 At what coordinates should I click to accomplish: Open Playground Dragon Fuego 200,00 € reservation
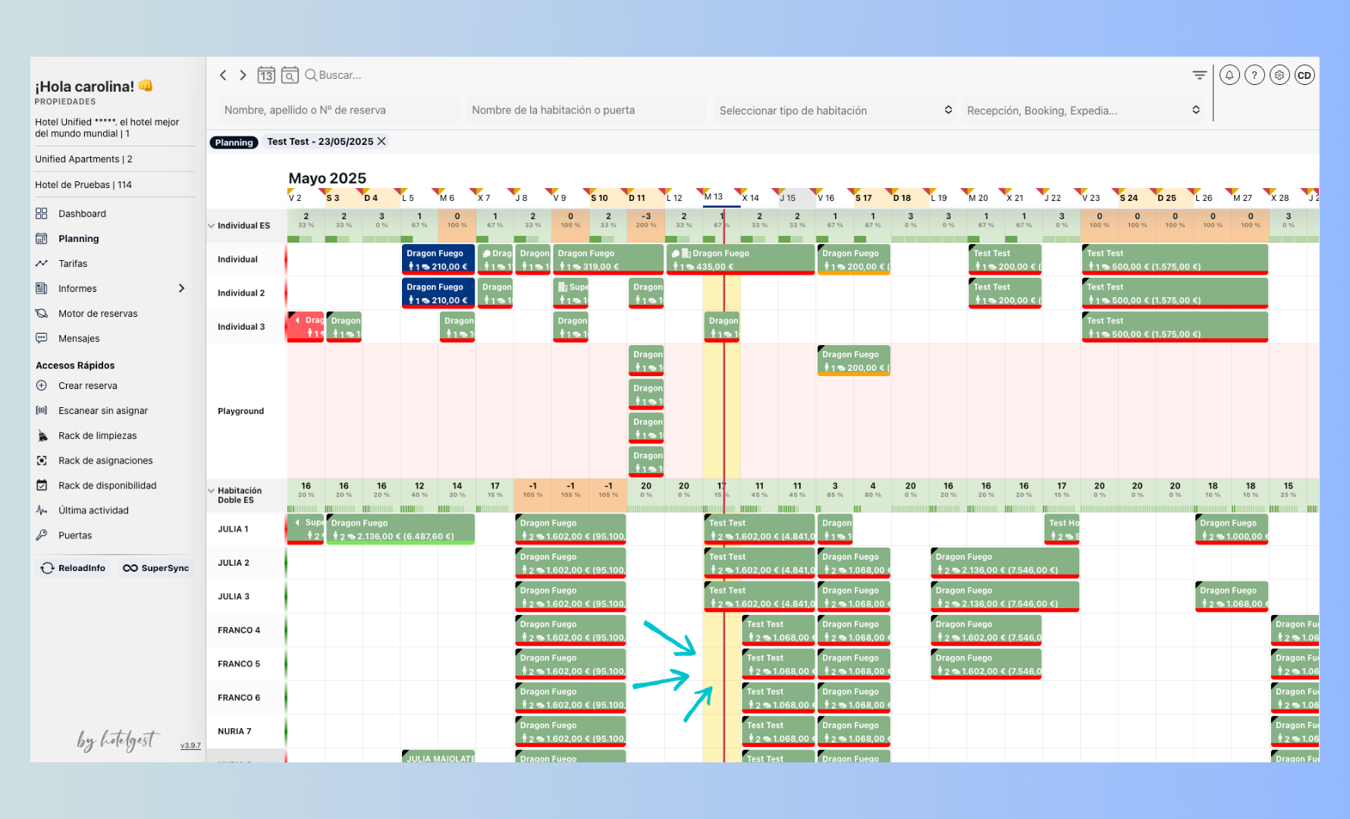[x=854, y=360]
